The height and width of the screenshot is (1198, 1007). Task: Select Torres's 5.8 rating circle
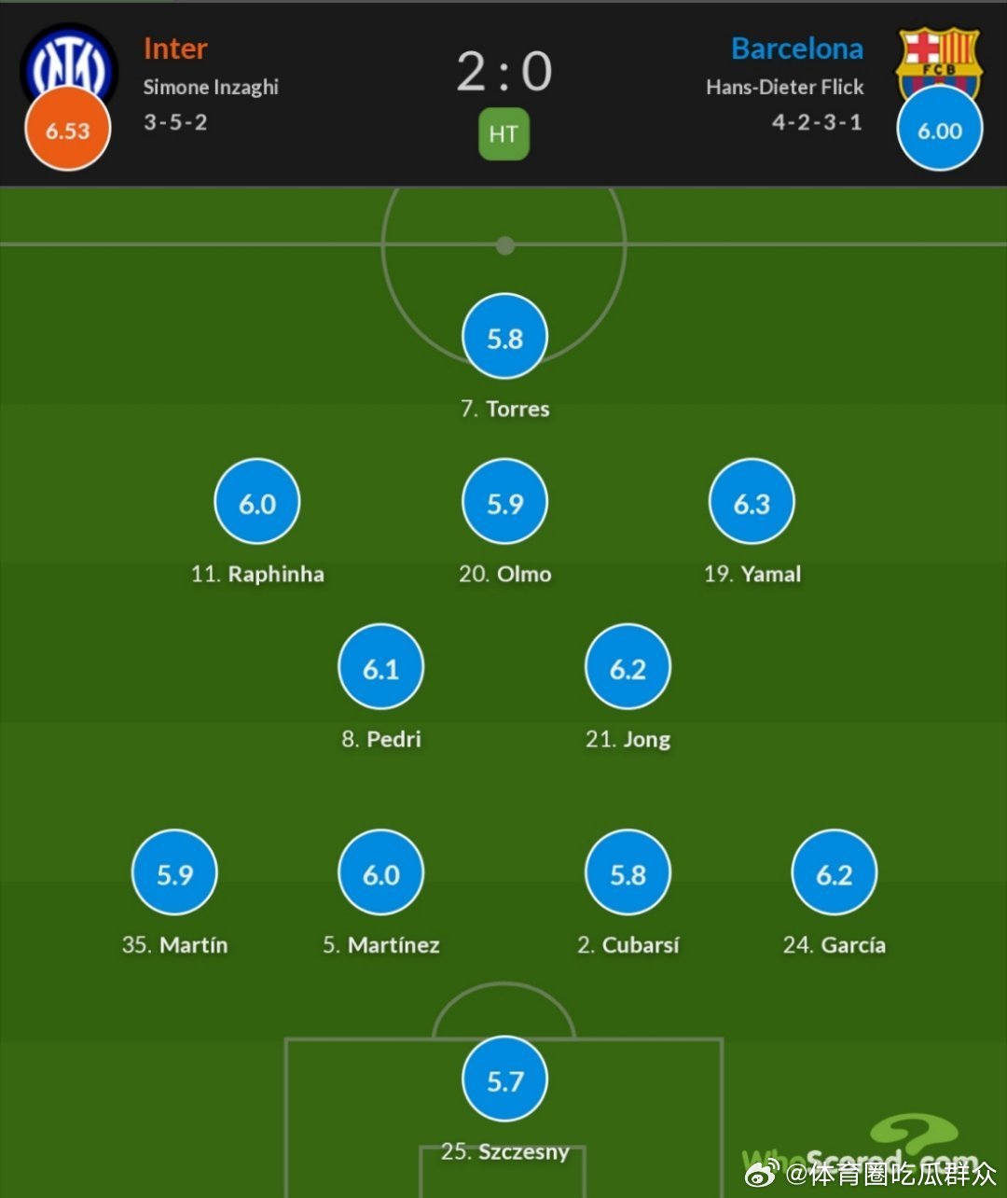point(504,337)
